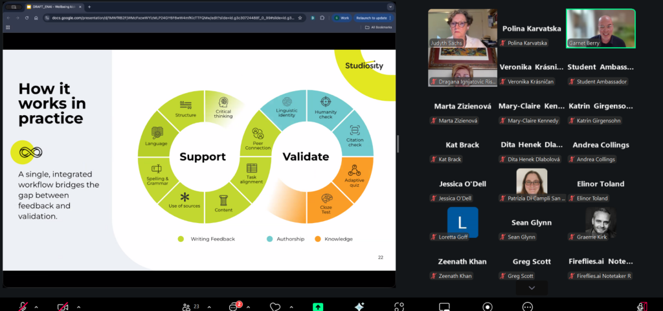The height and width of the screenshot is (311, 663).
Task: Open the more options ellipsis icon
Action: coord(528,306)
